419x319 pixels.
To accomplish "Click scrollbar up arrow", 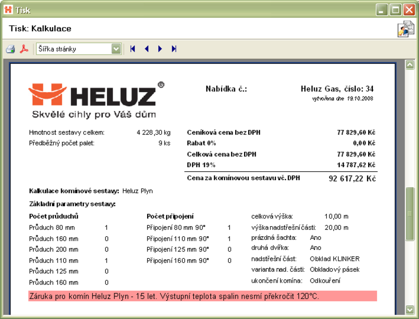I will click(410, 64).
